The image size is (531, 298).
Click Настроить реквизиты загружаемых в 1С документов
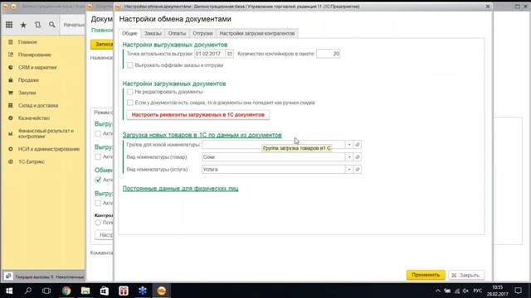[198, 115]
